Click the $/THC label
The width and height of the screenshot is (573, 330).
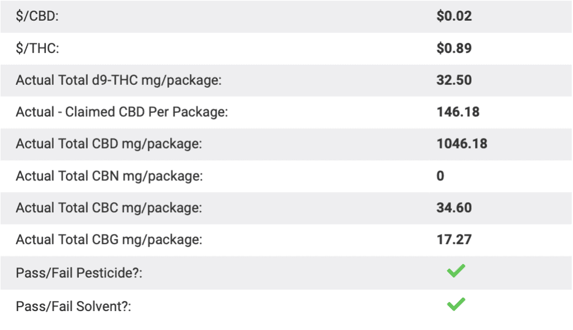[37, 49]
